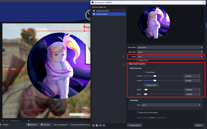Enable Scene View Transformation checkbox
The height and width of the screenshot is (129, 207).
click(x=138, y=113)
